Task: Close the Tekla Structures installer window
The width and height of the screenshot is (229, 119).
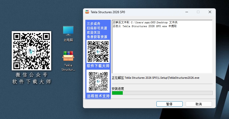Action: point(210,12)
